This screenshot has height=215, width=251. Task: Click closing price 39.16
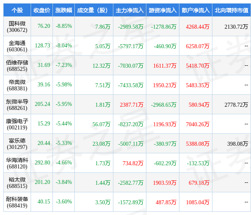tap(44, 84)
